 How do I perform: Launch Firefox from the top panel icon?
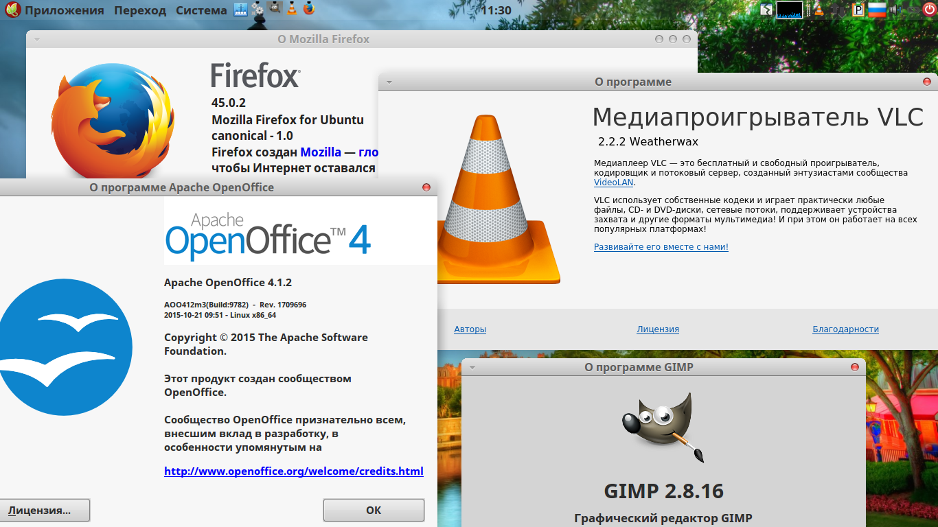(309, 10)
